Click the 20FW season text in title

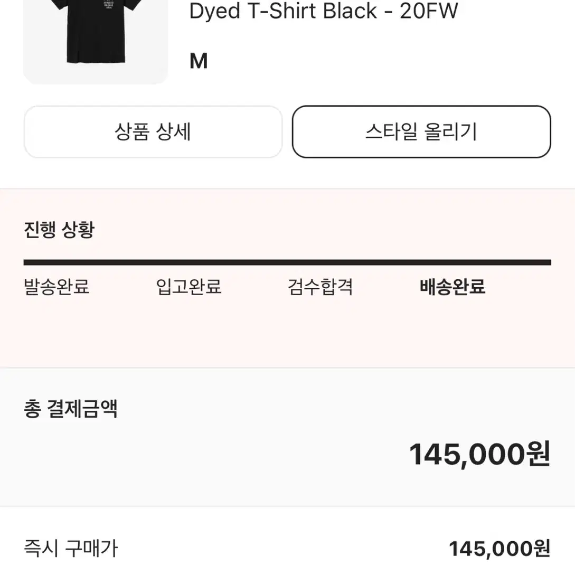point(429,11)
